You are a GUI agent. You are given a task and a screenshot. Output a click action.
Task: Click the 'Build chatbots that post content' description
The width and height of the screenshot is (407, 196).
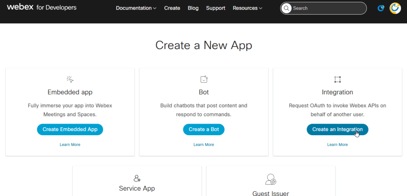click(204, 110)
